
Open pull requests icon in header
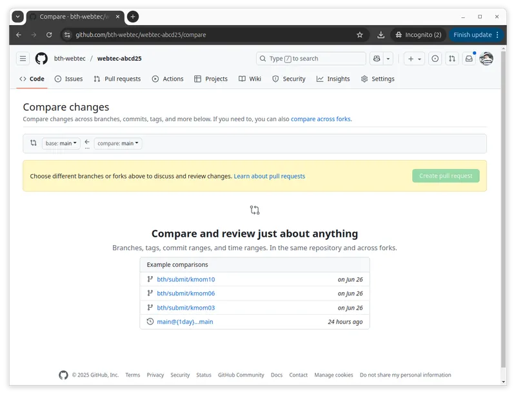(452, 59)
